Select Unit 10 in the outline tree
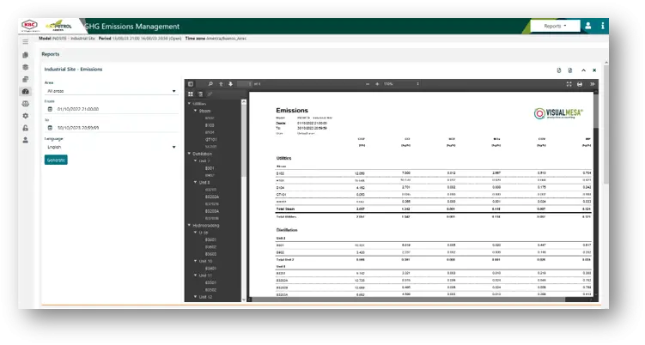 tap(206, 260)
